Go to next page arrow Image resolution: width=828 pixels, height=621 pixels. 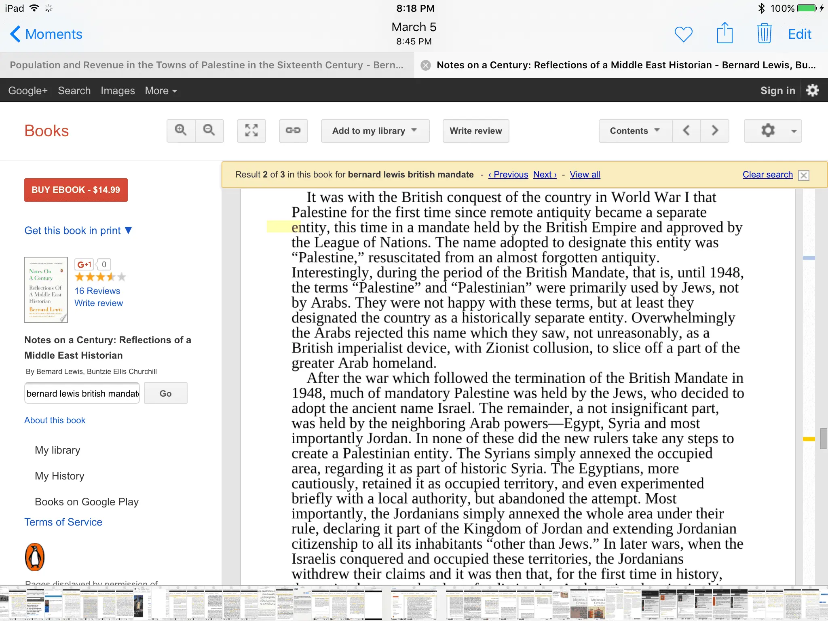pos(714,130)
